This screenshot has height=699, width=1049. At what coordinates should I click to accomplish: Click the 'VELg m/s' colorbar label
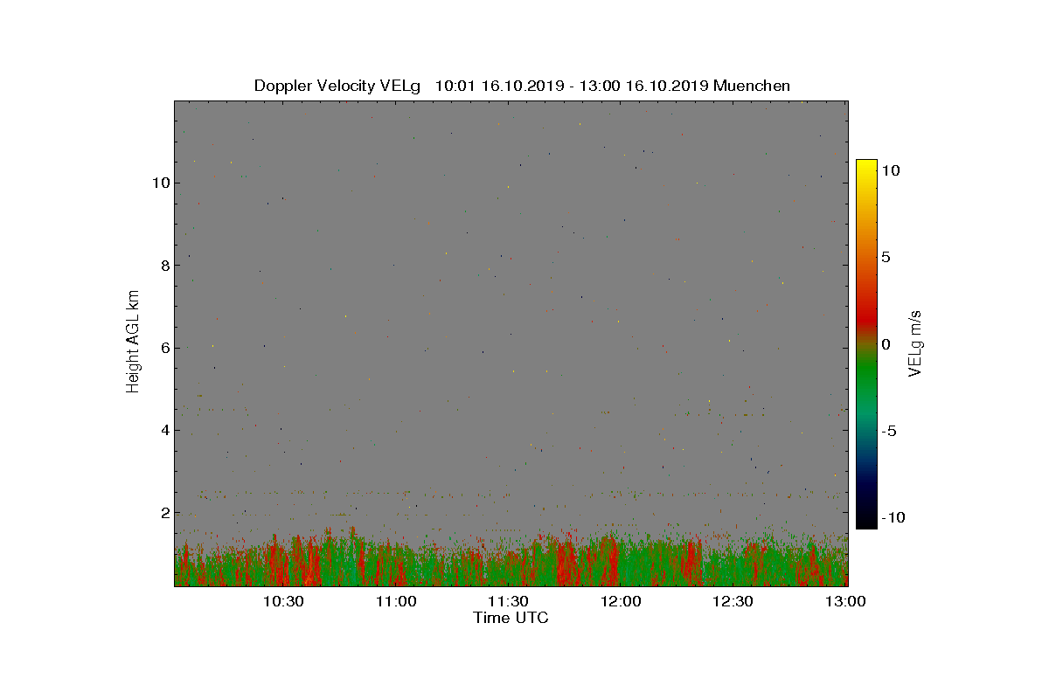tap(915, 343)
